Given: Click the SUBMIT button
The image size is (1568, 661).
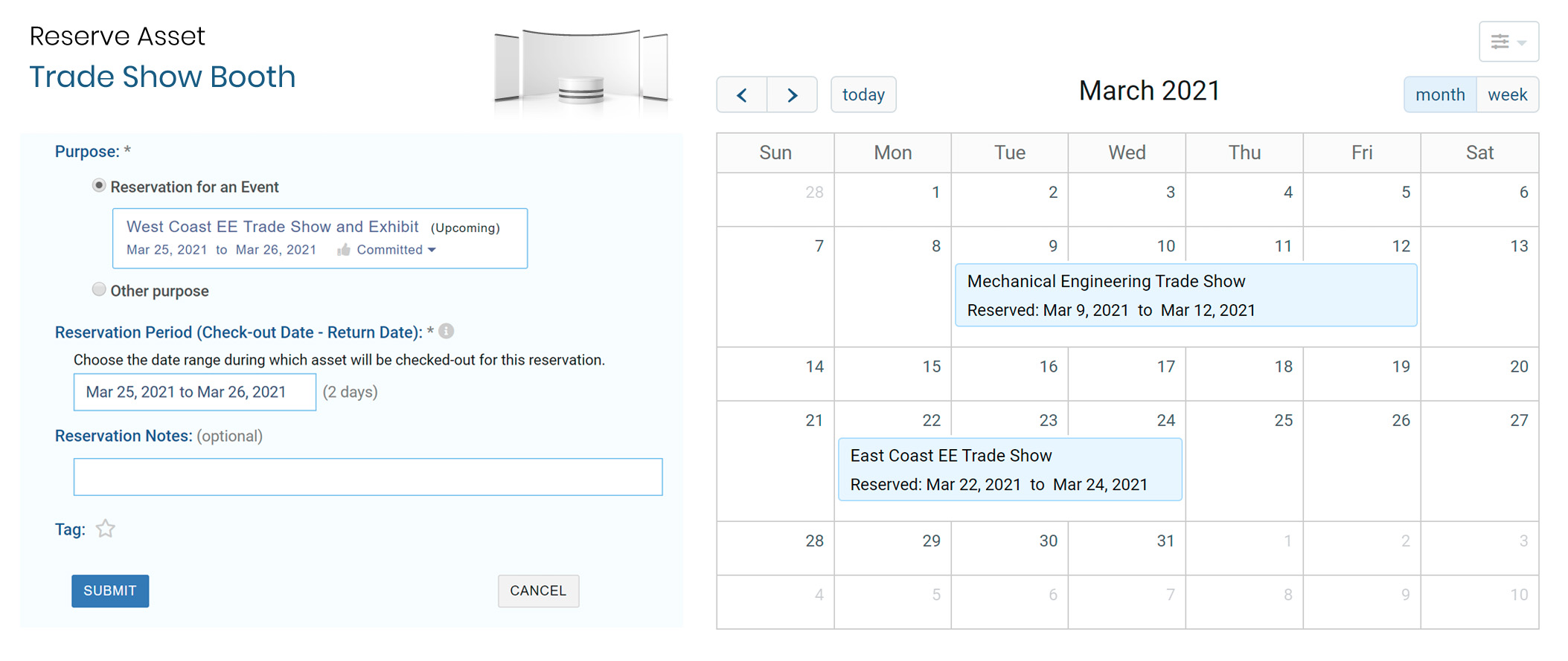Looking at the screenshot, I should [110, 591].
